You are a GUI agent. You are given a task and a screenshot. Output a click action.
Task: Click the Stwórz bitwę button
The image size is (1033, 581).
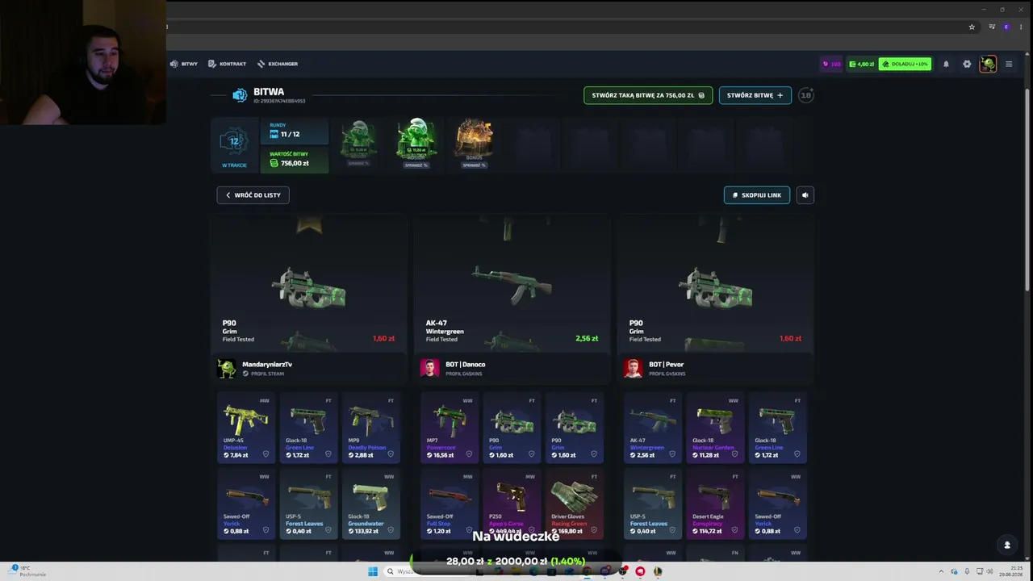[x=755, y=95]
